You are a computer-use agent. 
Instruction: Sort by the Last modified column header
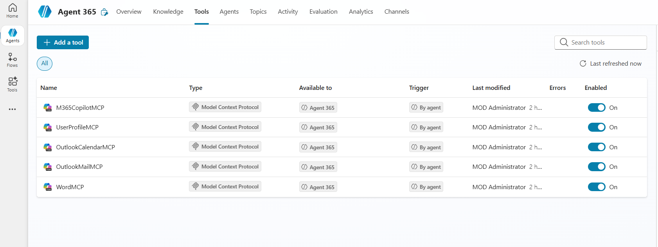point(491,88)
